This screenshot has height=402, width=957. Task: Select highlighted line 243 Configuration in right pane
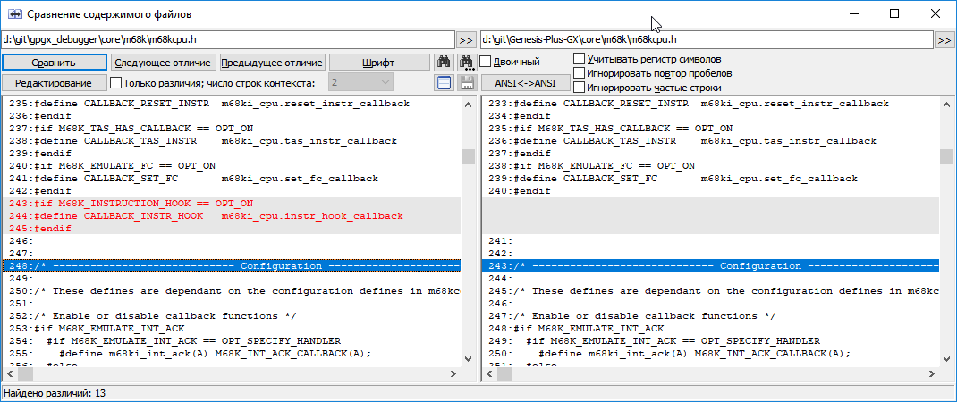pos(710,266)
